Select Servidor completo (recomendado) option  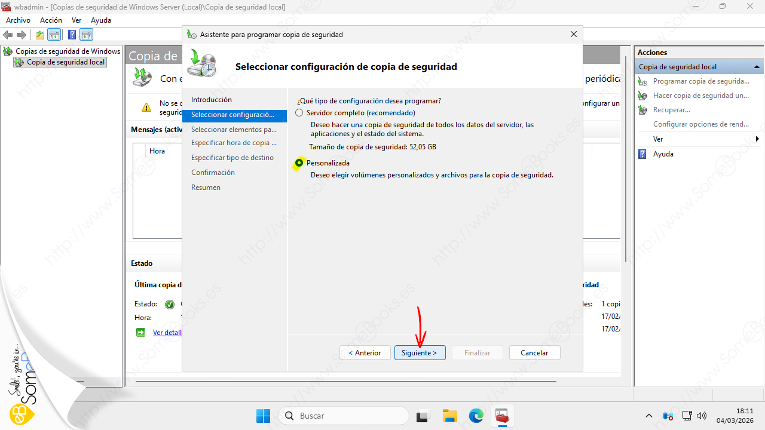[299, 113]
